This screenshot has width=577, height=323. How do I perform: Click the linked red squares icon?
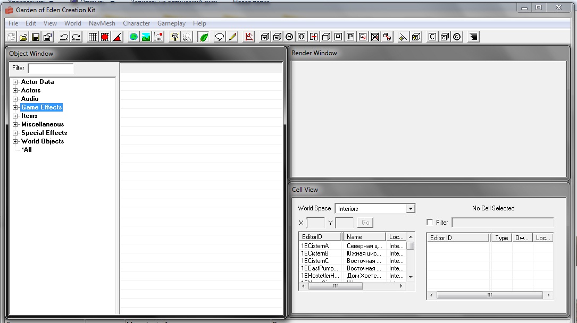(387, 37)
